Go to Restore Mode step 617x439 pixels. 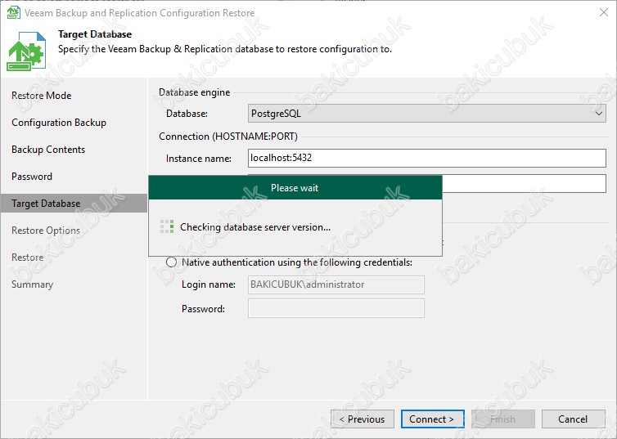pos(41,96)
